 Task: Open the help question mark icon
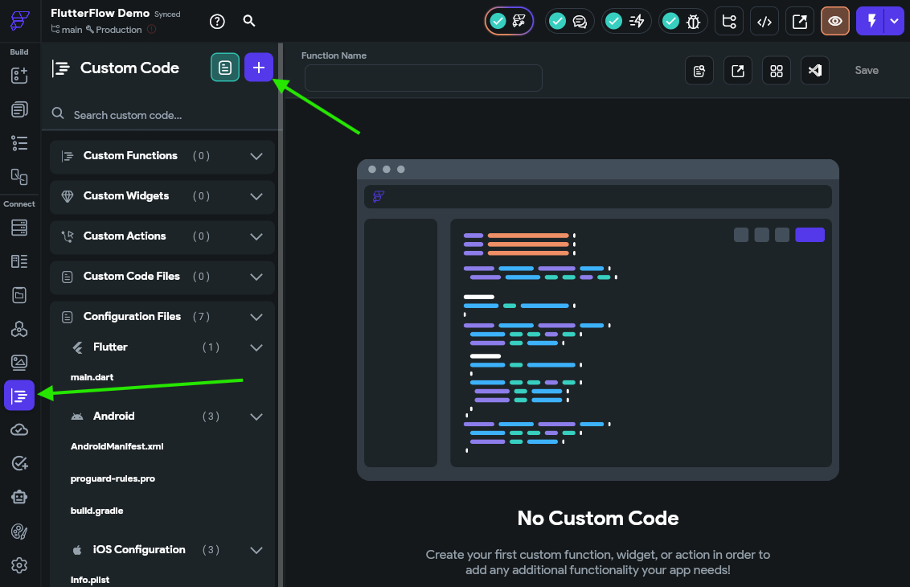217,22
